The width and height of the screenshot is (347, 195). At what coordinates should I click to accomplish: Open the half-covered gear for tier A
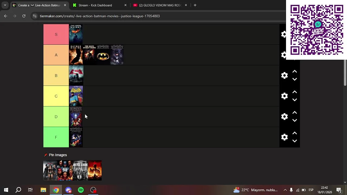point(283,55)
